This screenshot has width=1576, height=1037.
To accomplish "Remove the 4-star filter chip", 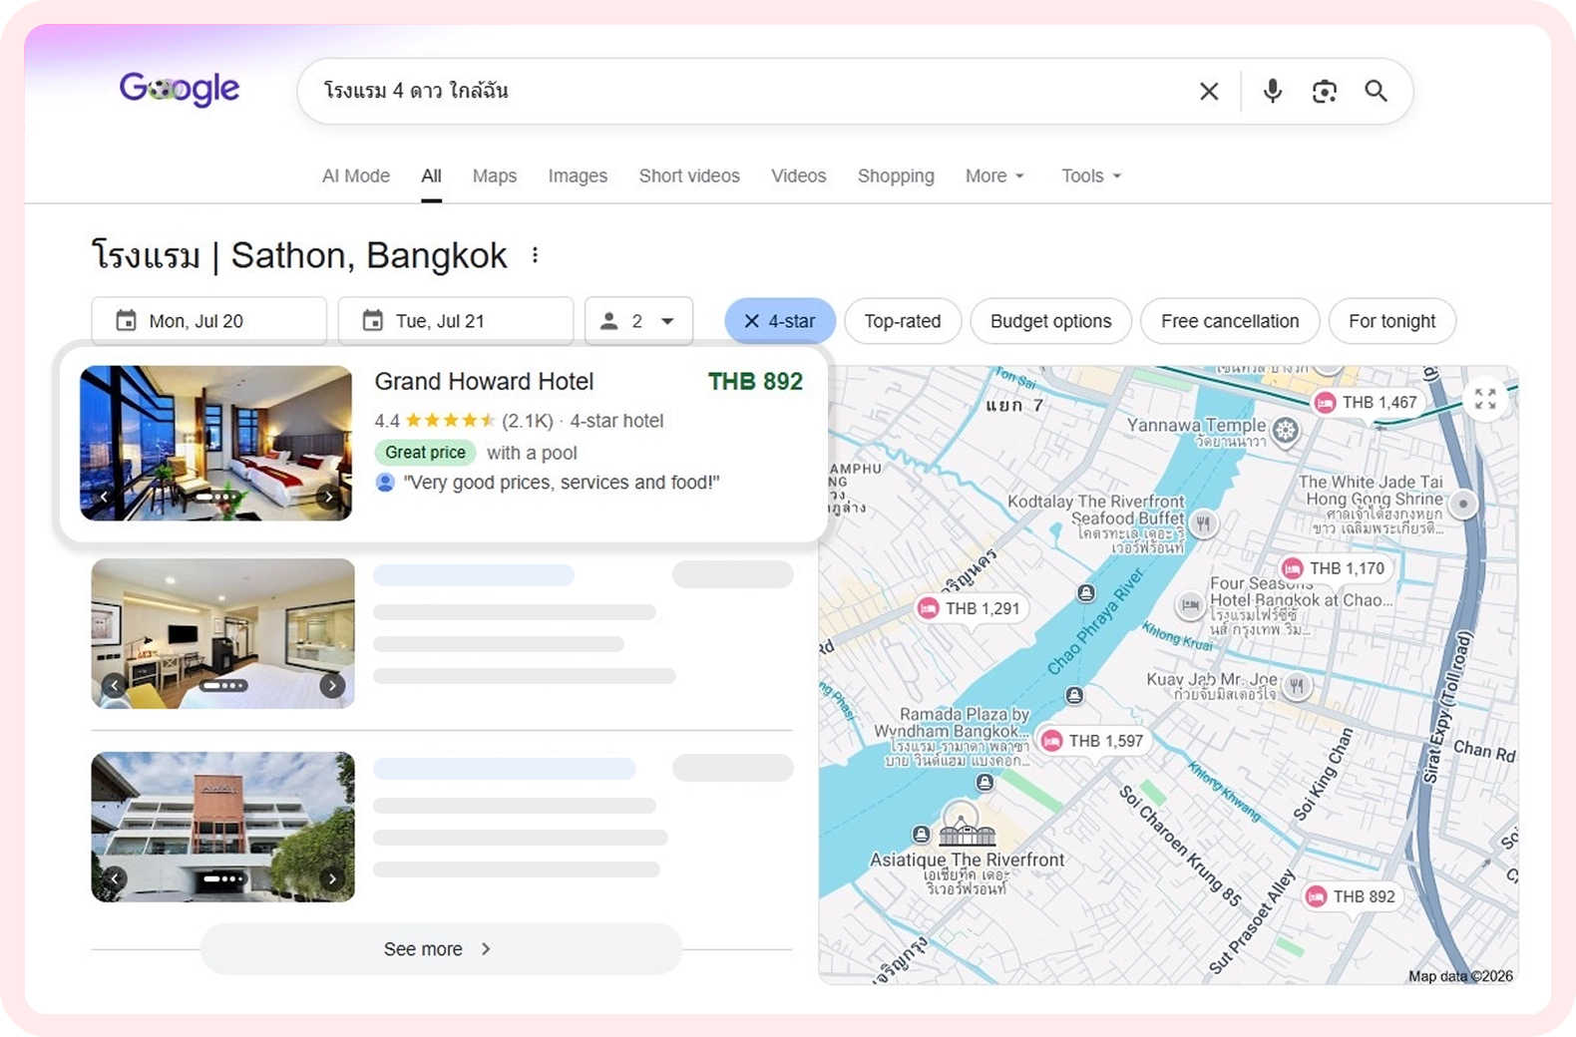I will tap(780, 321).
